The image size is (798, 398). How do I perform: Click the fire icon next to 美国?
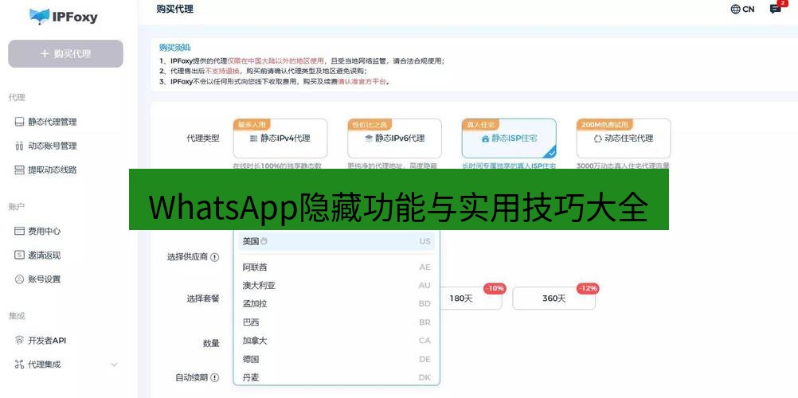pos(264,241)
